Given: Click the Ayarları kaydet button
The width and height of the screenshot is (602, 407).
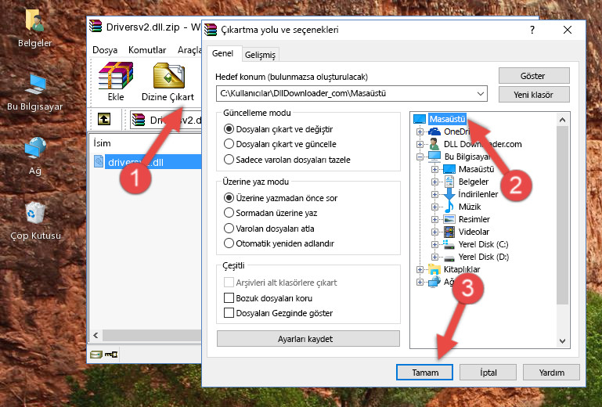Looking at the screenshot, I should [x=308, y=339].
